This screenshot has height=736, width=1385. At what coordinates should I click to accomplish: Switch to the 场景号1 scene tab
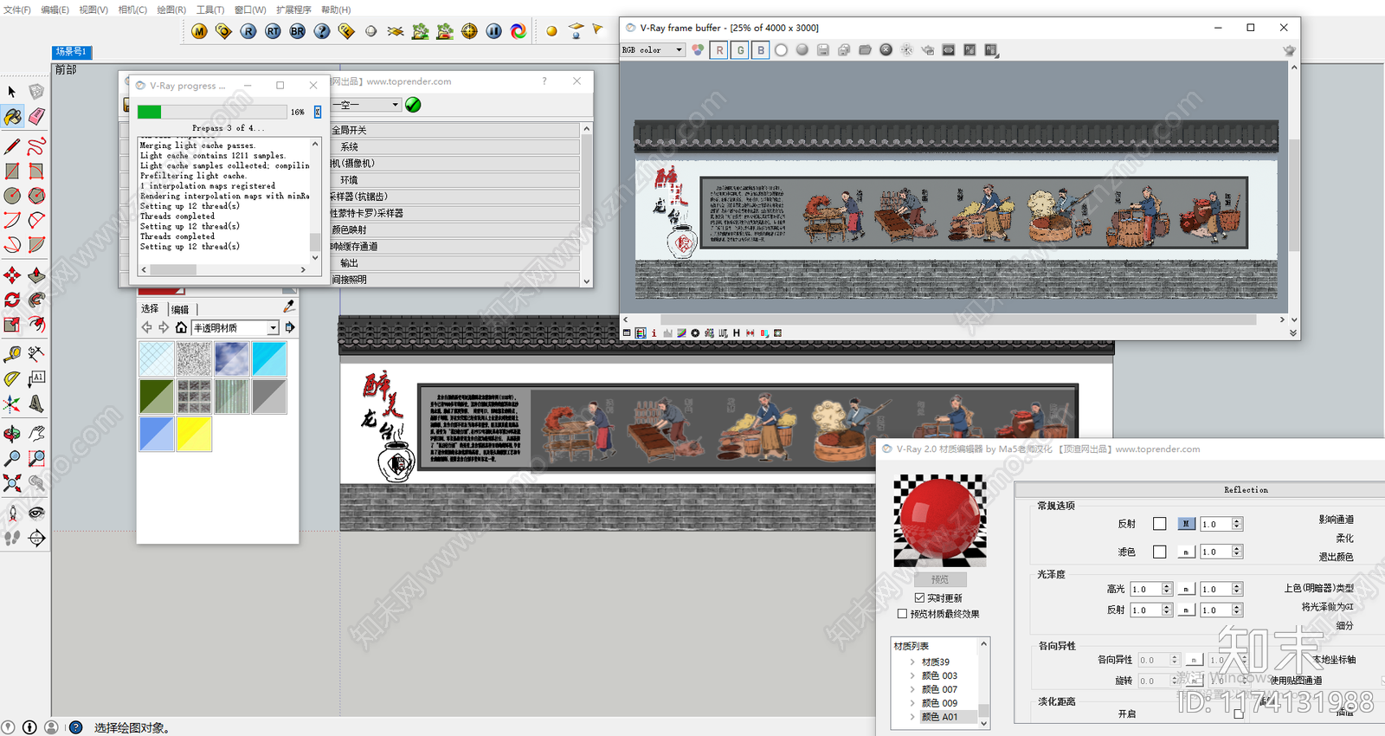(72, 52)
